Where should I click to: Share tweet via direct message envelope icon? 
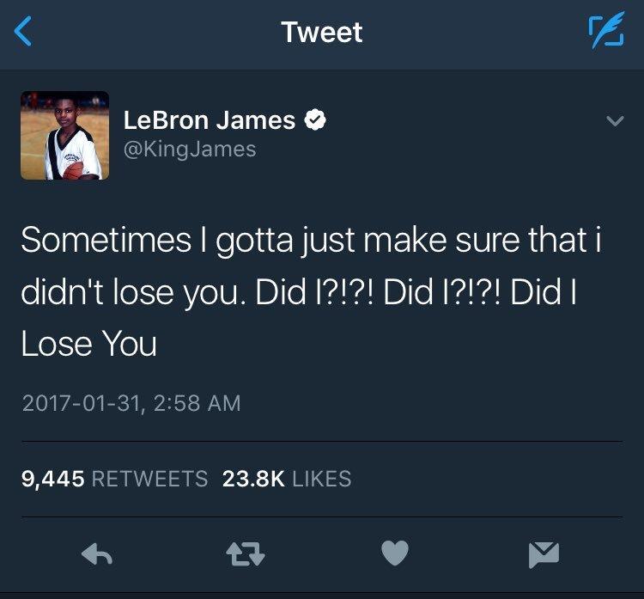[544, 554]
